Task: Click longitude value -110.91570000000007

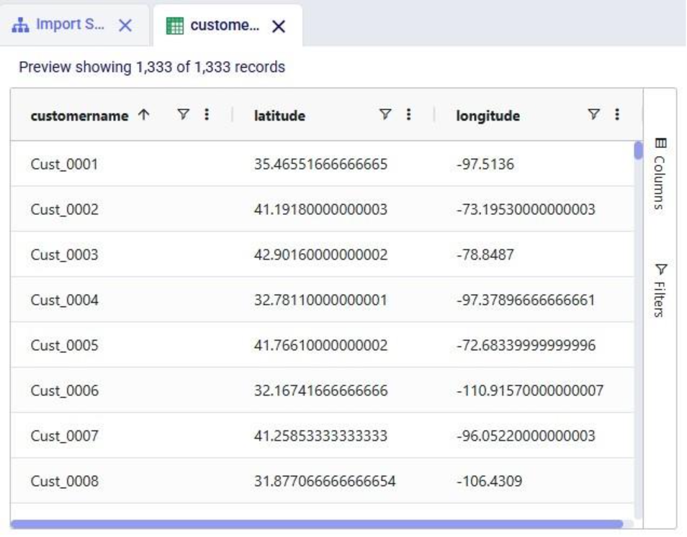Action: (x=530, y=390)
